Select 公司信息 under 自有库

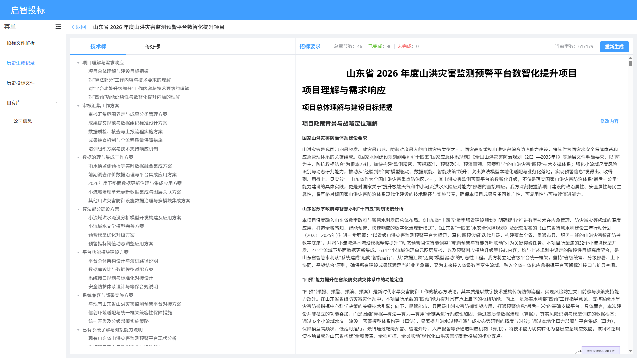pyautogui.click(x=23, y=121)
